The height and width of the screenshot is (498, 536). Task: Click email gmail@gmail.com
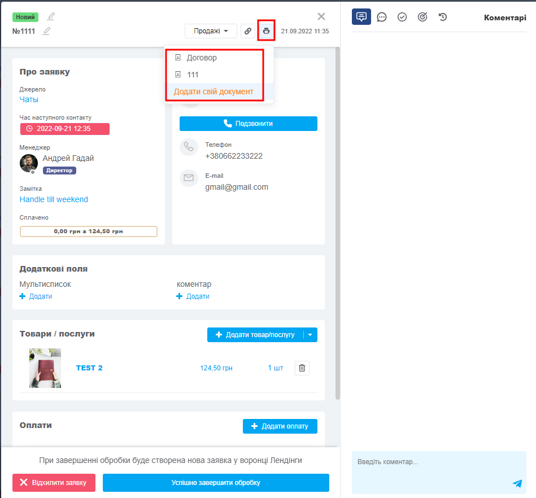pos(237,187)
